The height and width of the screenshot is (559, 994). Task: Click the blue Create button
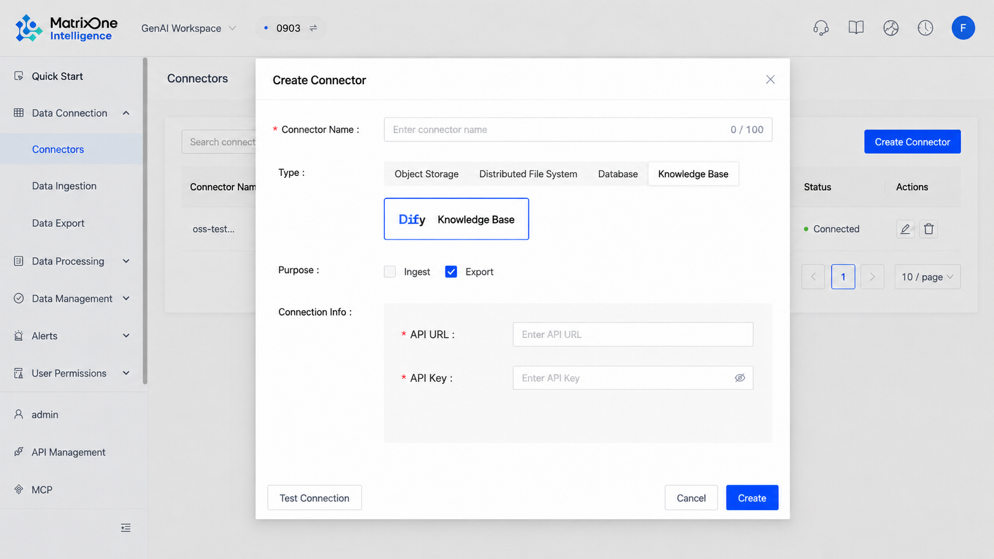[752, 498]
